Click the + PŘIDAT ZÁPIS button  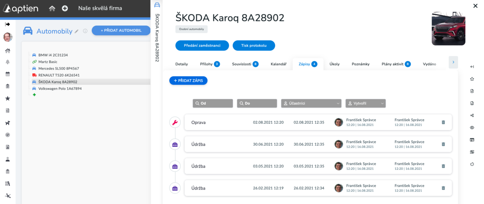188,80
